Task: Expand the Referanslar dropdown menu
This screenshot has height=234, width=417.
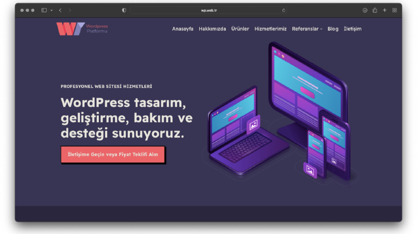Action: pyautogui.click(x=307, y=29)
